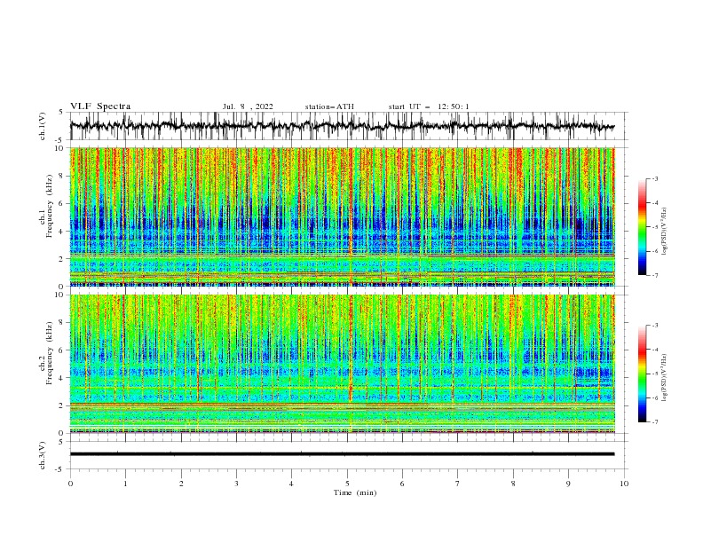
Task: Click the ch.2 frequency axis "8" tick label
Action: tap(61, 323)
